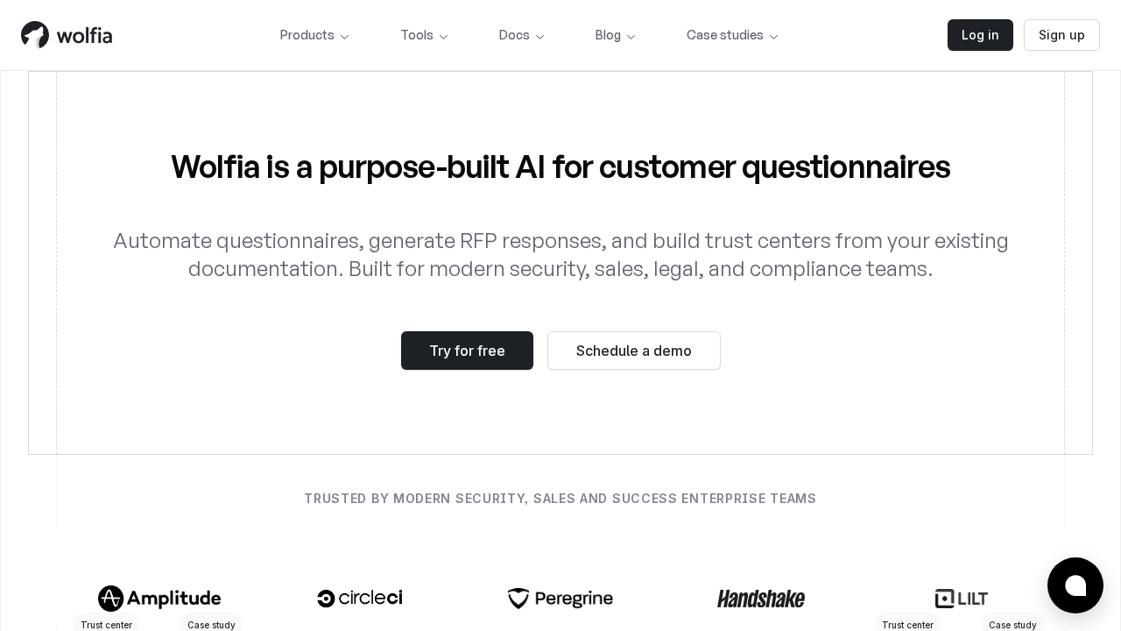Click the Wolfia wolf logo icon
Image resolution: width=1121 pixels, height=631 pixels.
(x=35, y=35)
